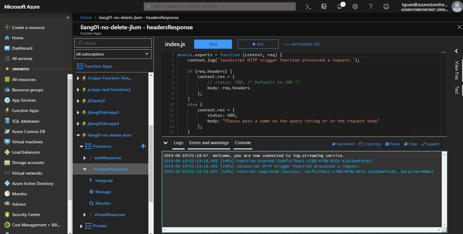
Task: Copy logs from the log toolbar
Action: (370, 144)
